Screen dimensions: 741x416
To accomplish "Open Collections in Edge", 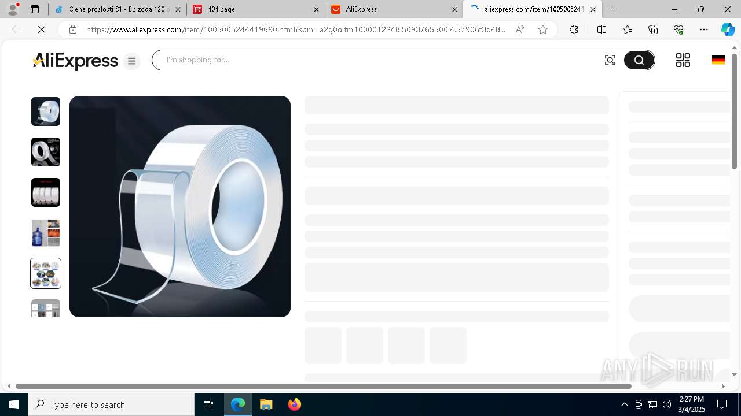I will [x=653, y=29].
